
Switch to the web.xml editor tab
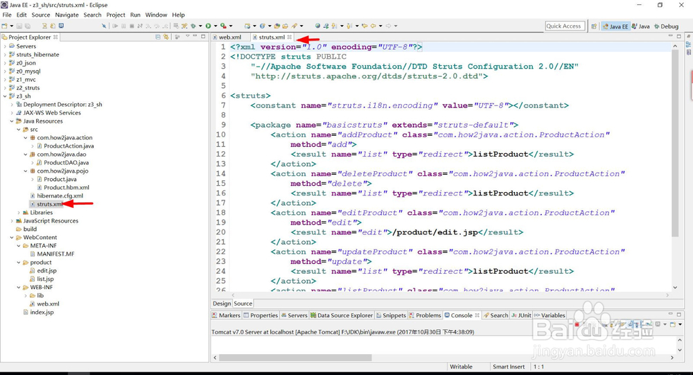click(x=230, y=37)
